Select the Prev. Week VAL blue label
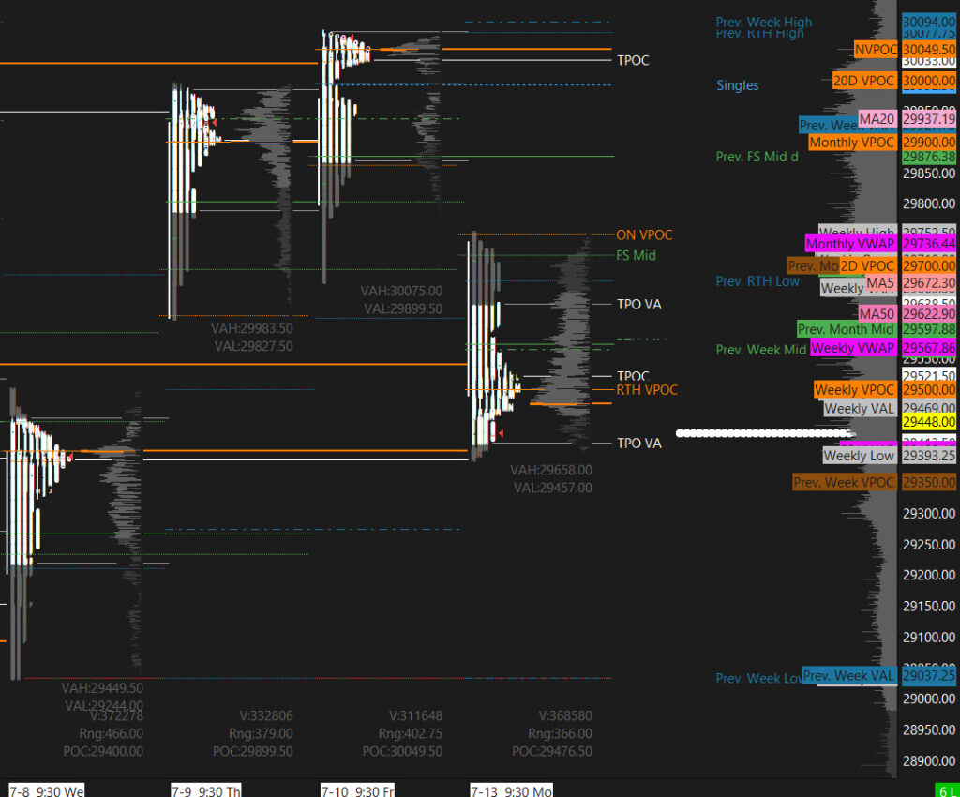The image size is (960, 797). (x=849, y=676)
